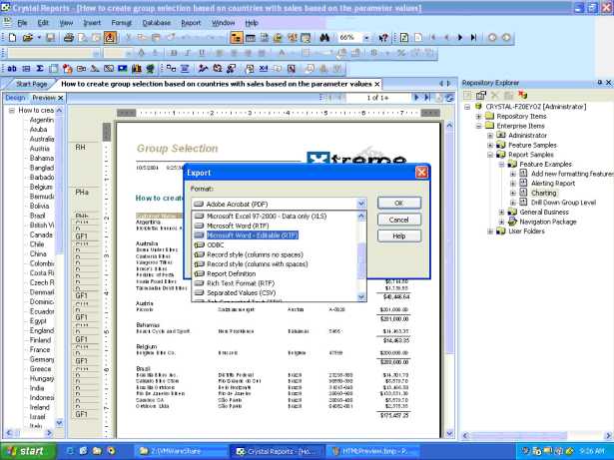614x460 pixels.
Task: Open the zoom 66% dropdown
Action: pyautogui.click(x=366, y=38)
